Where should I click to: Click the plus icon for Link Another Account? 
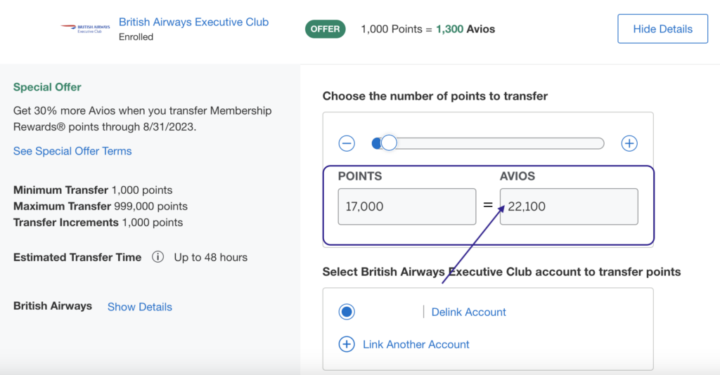347,344
